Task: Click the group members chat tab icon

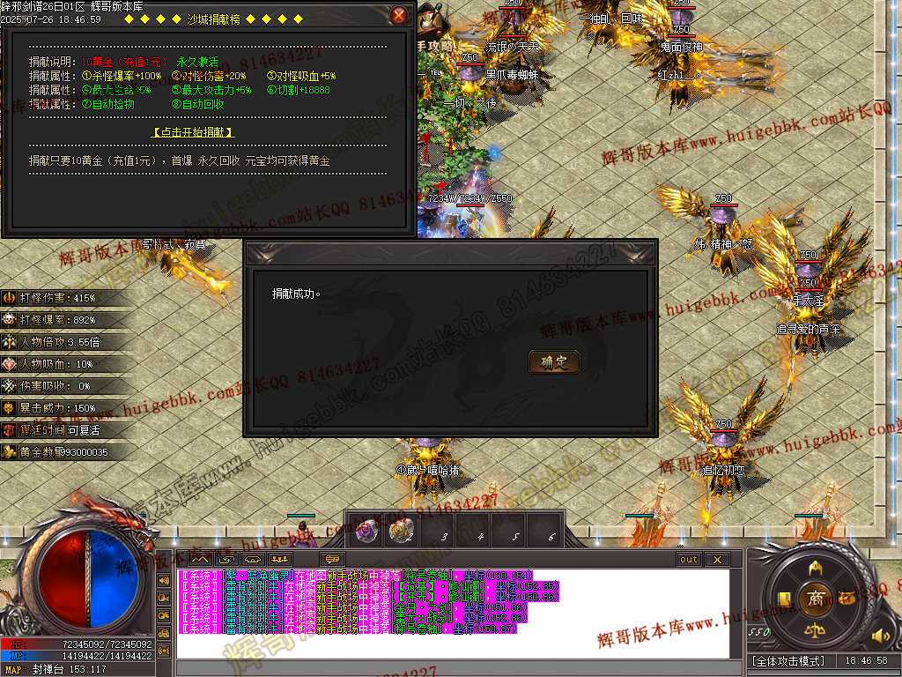Action: [x=280, y=559]
